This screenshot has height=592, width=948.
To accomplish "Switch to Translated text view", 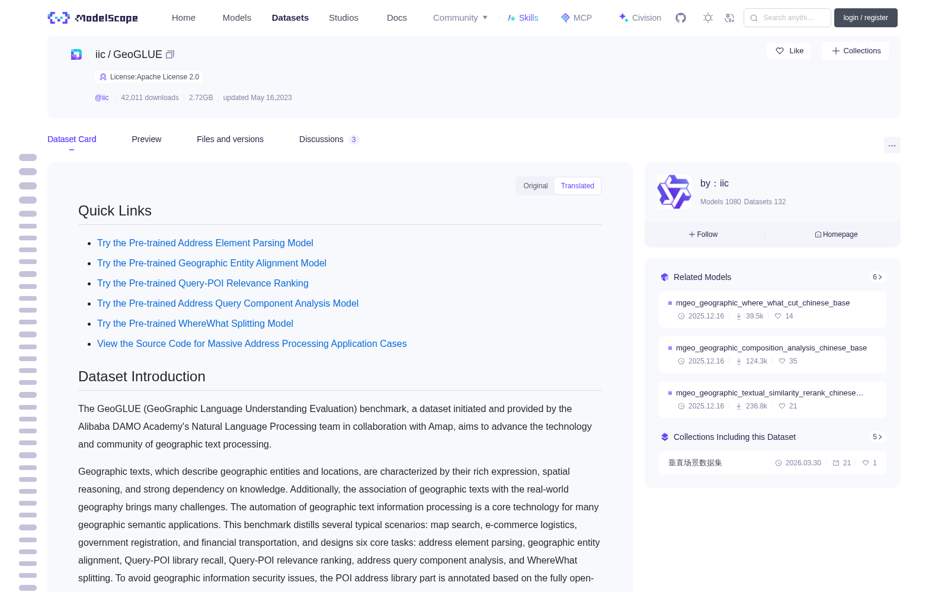I will pos(578,186).
